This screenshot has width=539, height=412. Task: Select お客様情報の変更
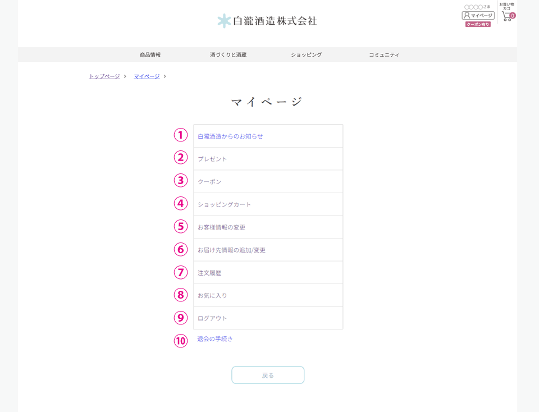pos(268,227)
